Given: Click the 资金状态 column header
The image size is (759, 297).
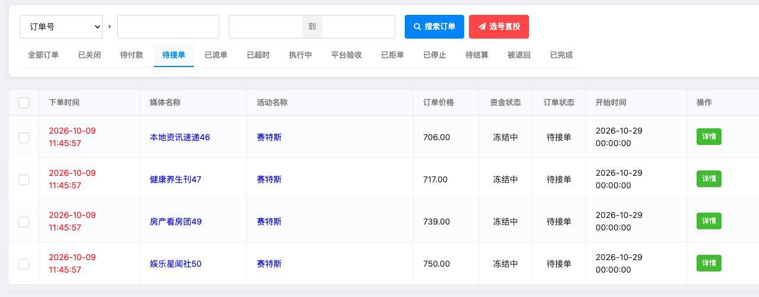Looking at the screenshot, I should click(506, 103).
